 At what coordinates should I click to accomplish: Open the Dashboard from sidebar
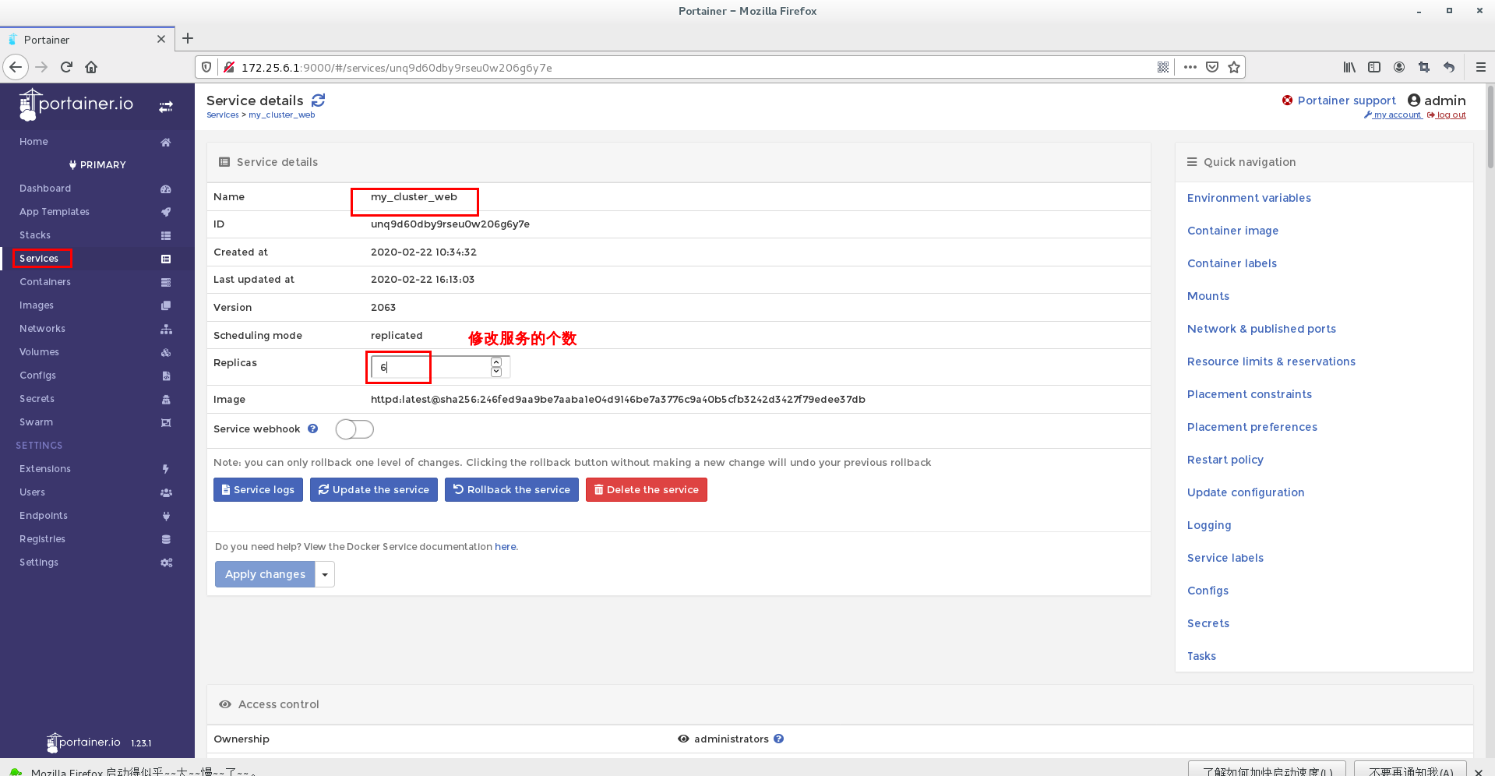click(44, 188)
